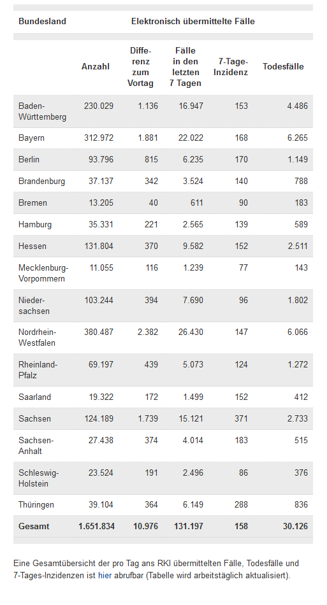Click Sachsen's incidence value 371
Screen dimensions: 327x605
(x=242, y=418)
